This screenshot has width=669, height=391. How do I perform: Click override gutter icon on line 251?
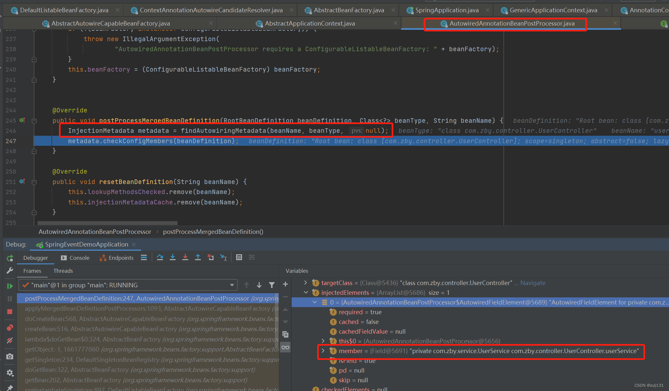coord(22,181)
